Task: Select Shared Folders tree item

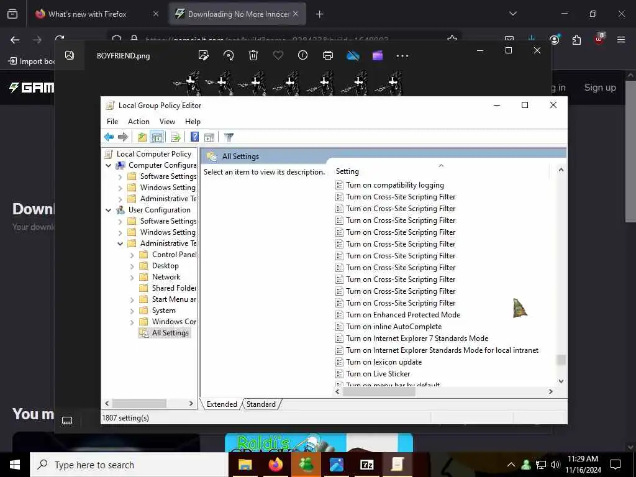Action: click(168, 288)
